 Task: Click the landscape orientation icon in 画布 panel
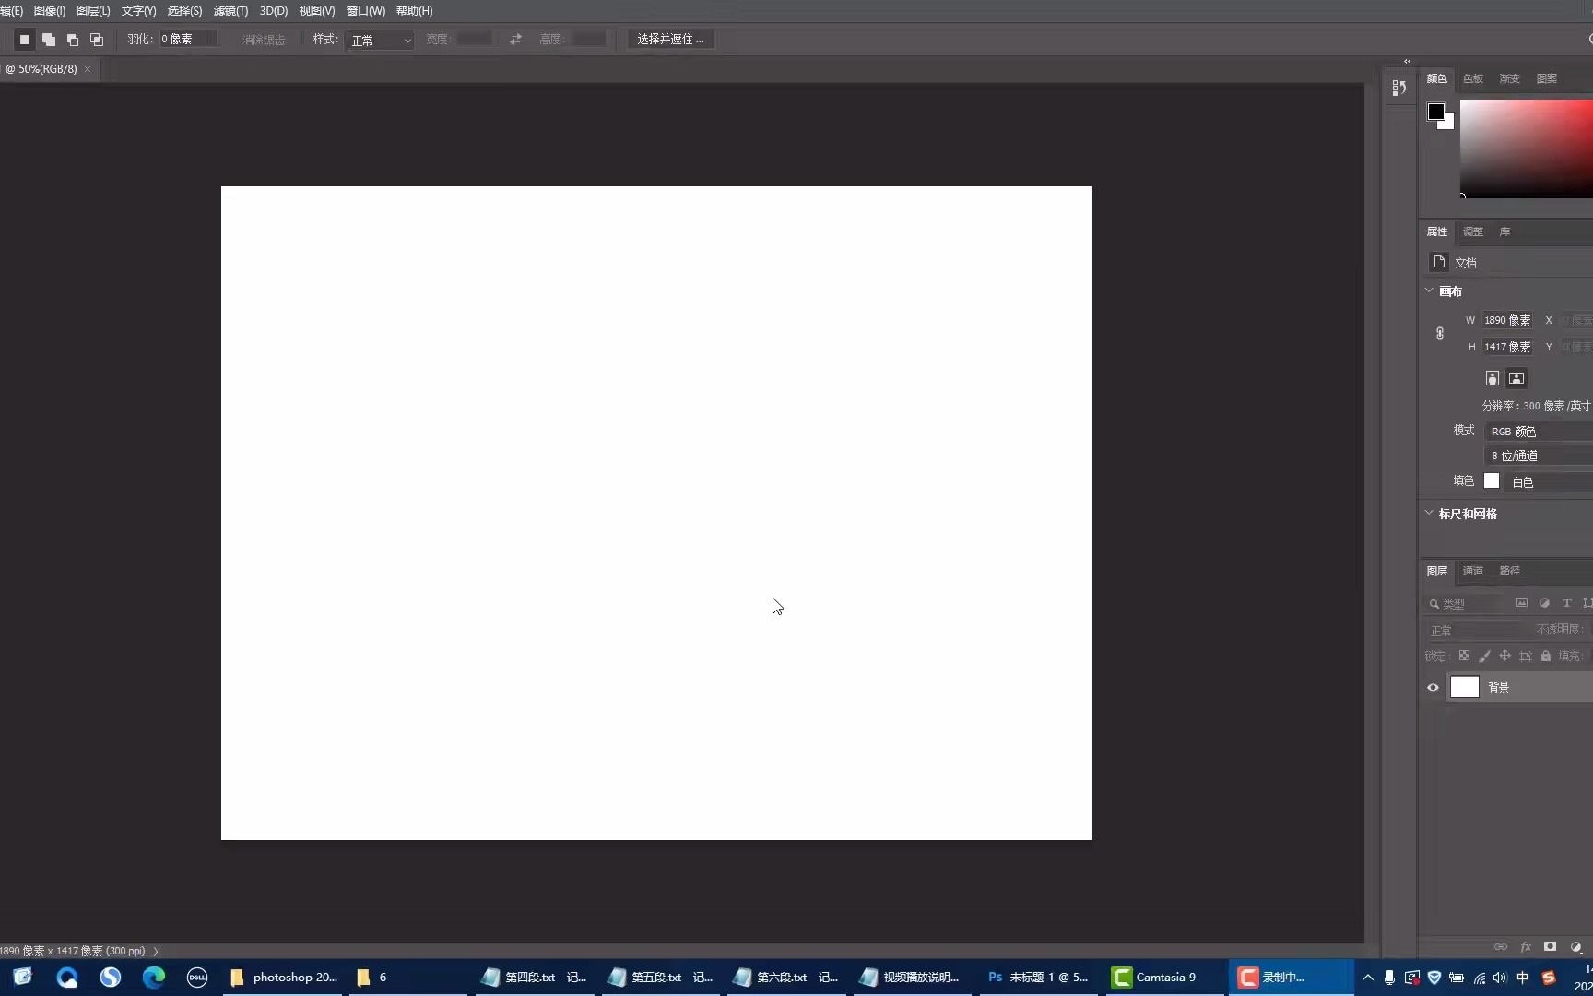pos(1516,378)
